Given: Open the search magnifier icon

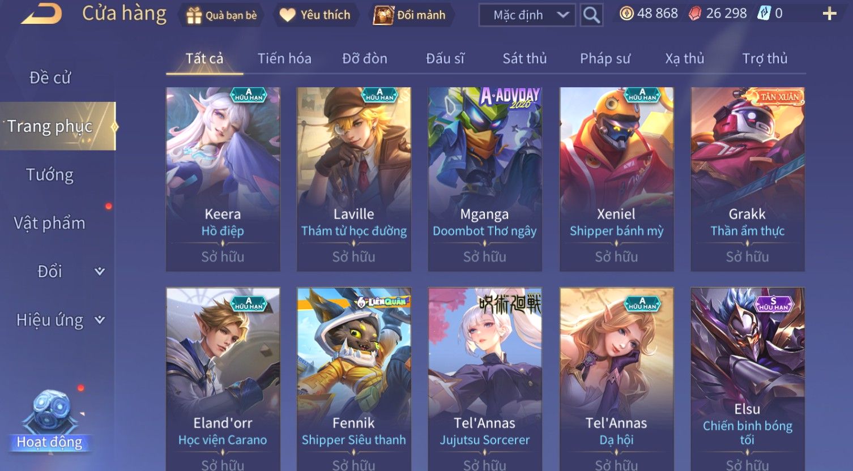Looking at the screenshot, I should point(591,15).
